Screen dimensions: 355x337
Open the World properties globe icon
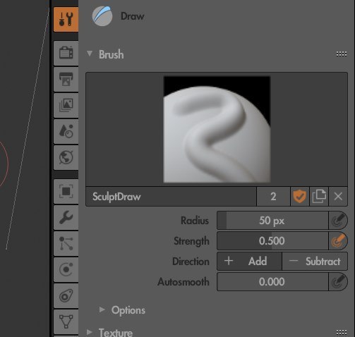coord(66,157)
